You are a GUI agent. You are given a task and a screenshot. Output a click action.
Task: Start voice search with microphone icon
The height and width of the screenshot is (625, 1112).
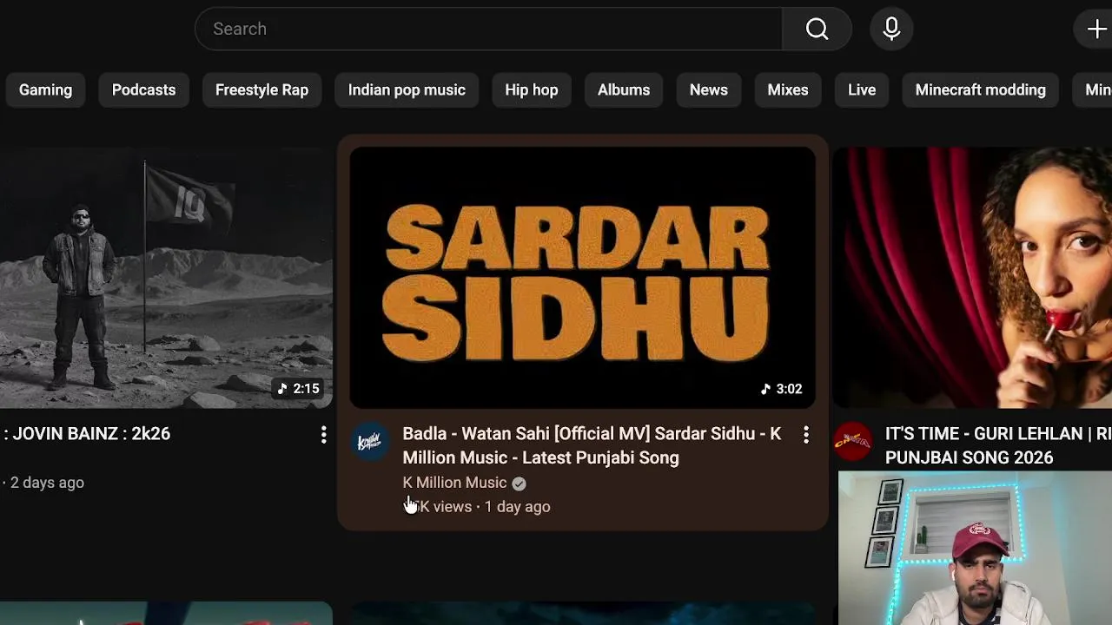pyautogui.click(x=891, y=29)
